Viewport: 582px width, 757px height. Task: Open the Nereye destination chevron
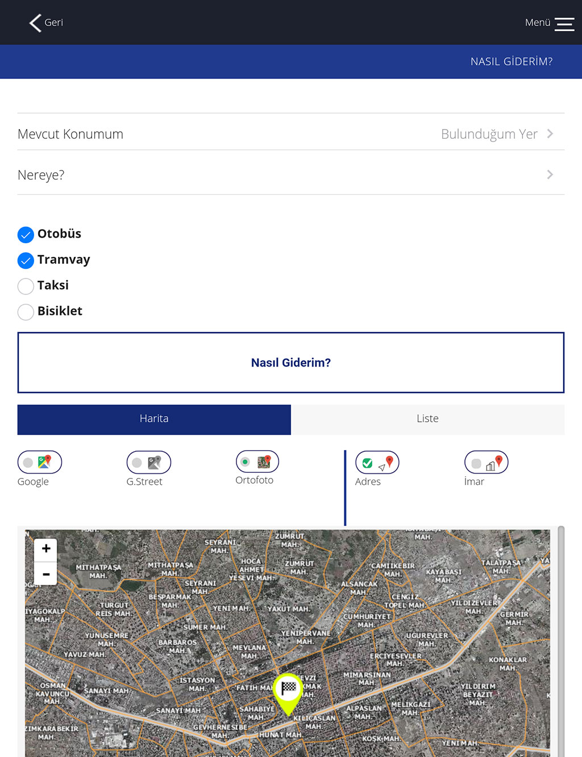(x=550, y=174)
